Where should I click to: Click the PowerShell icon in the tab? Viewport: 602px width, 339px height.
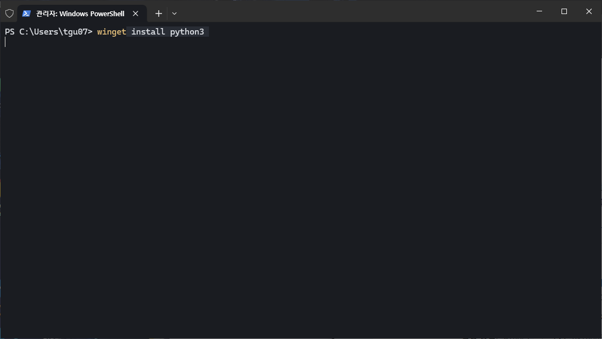coord(26,13)
